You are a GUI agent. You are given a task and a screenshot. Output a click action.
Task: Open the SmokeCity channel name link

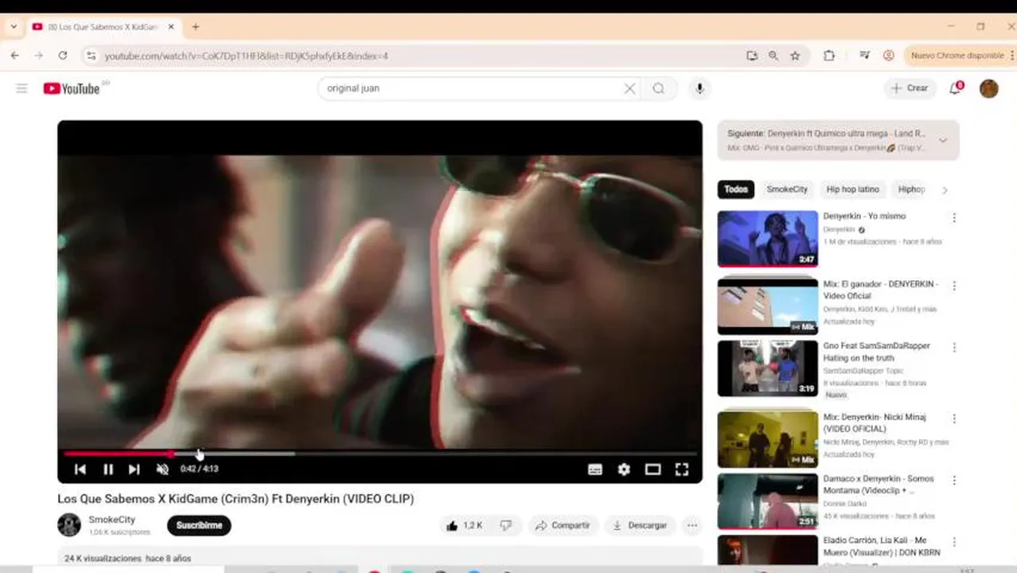(111, 520)
